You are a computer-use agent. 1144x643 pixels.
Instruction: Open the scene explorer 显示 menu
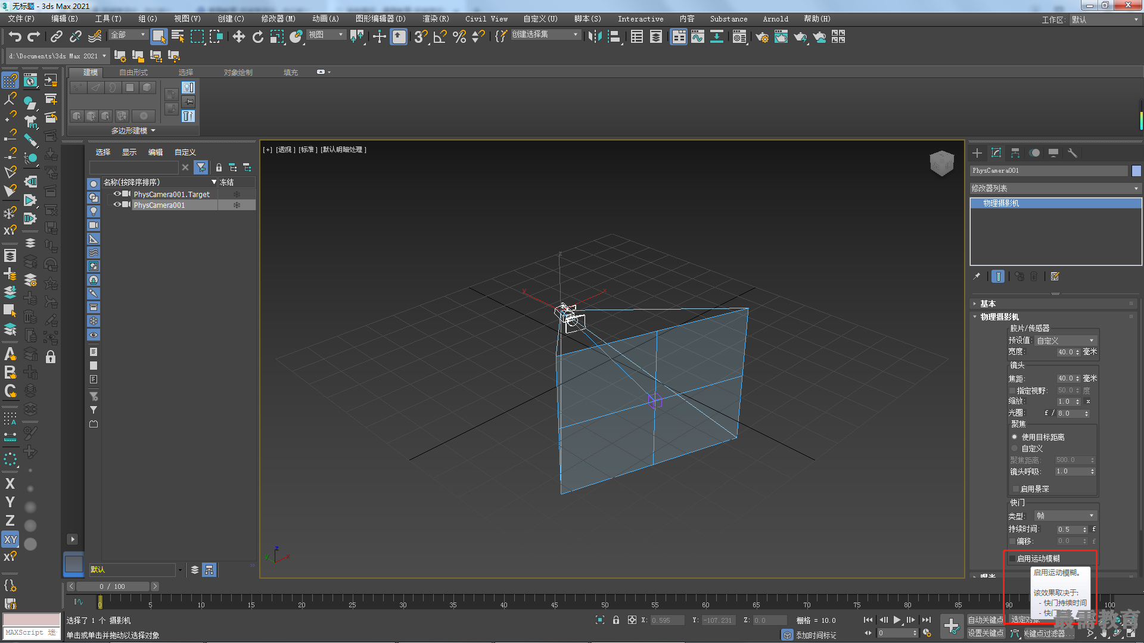[x=129, y=152]
